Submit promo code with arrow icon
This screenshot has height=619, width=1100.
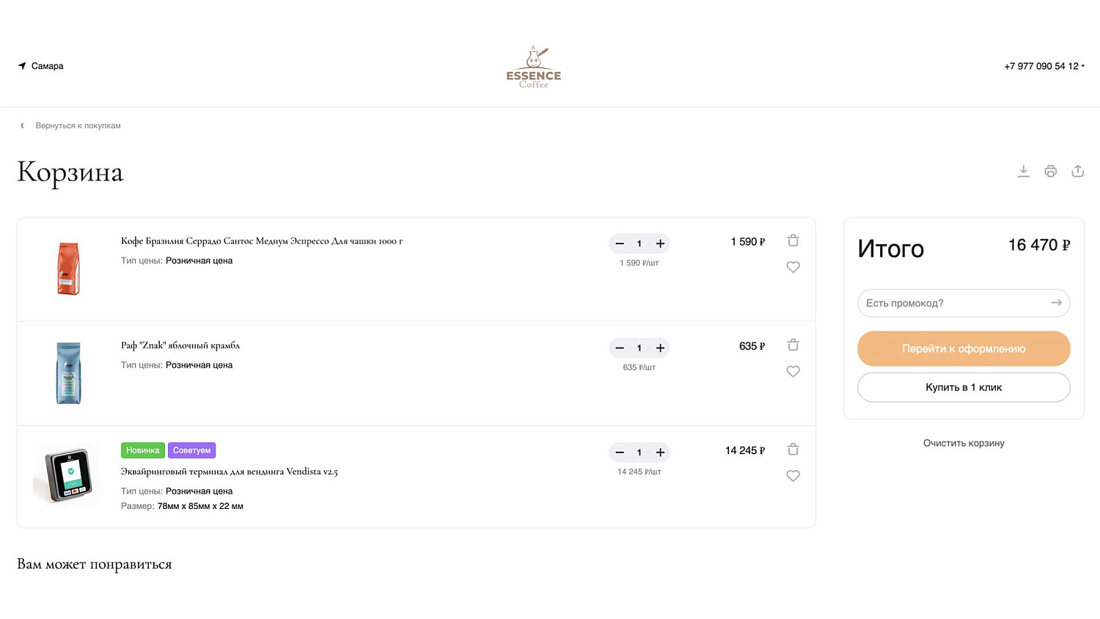pos(1056,303)
